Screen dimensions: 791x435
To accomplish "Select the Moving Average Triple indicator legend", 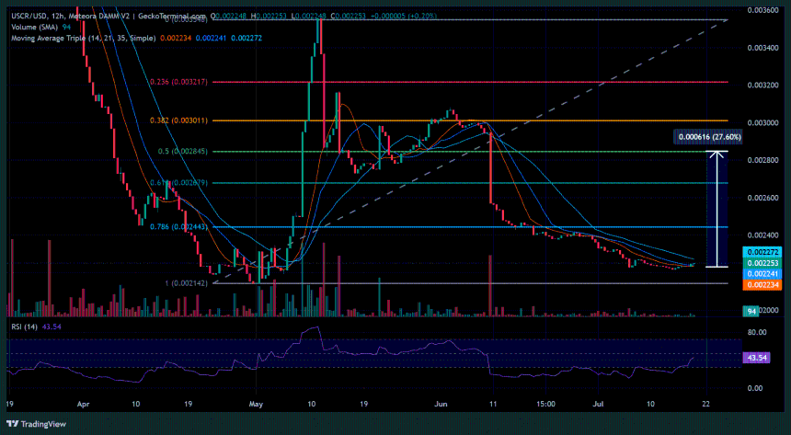I will pos(83,38).
